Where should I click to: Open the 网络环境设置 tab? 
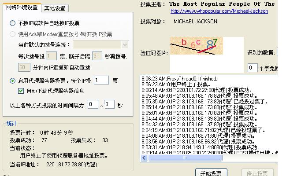pos(22,8)
